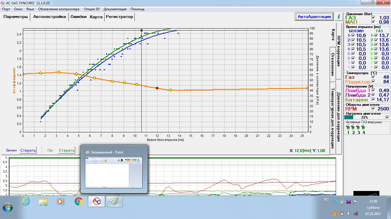The height and width of the screenshot is (219, 391).
Task: Open the Опции 3D menu
Action: tap(92, 9)
